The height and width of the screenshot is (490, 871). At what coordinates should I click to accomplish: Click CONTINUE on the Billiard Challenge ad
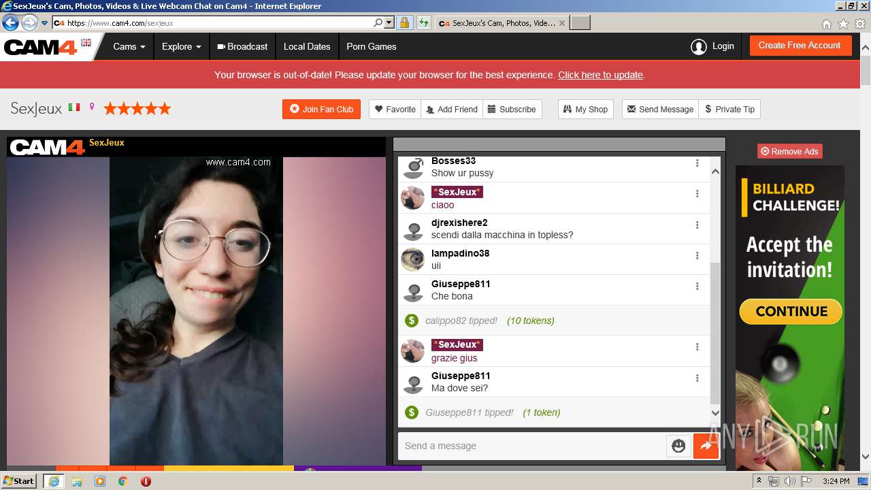(791, 312)
